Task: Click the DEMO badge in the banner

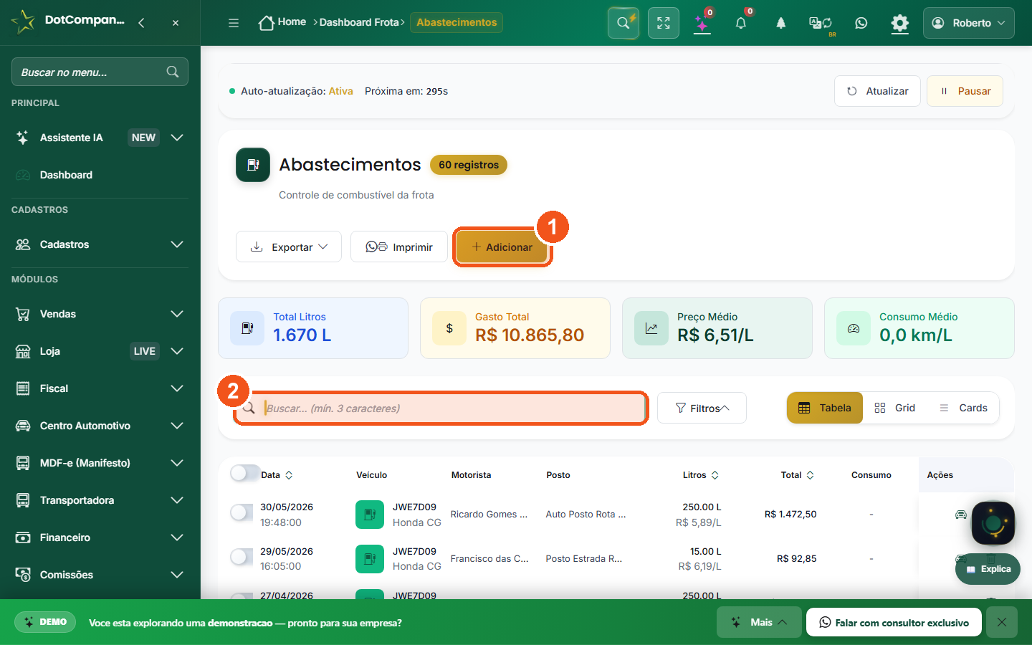Action: click(46, 622)
